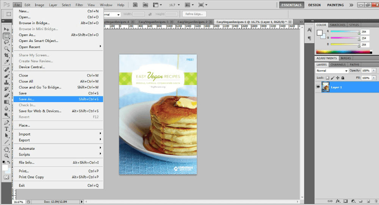Screen dimensions: 379x205
Task: Open the layer blend mode Normal dropdown
Action: point(332,71)
